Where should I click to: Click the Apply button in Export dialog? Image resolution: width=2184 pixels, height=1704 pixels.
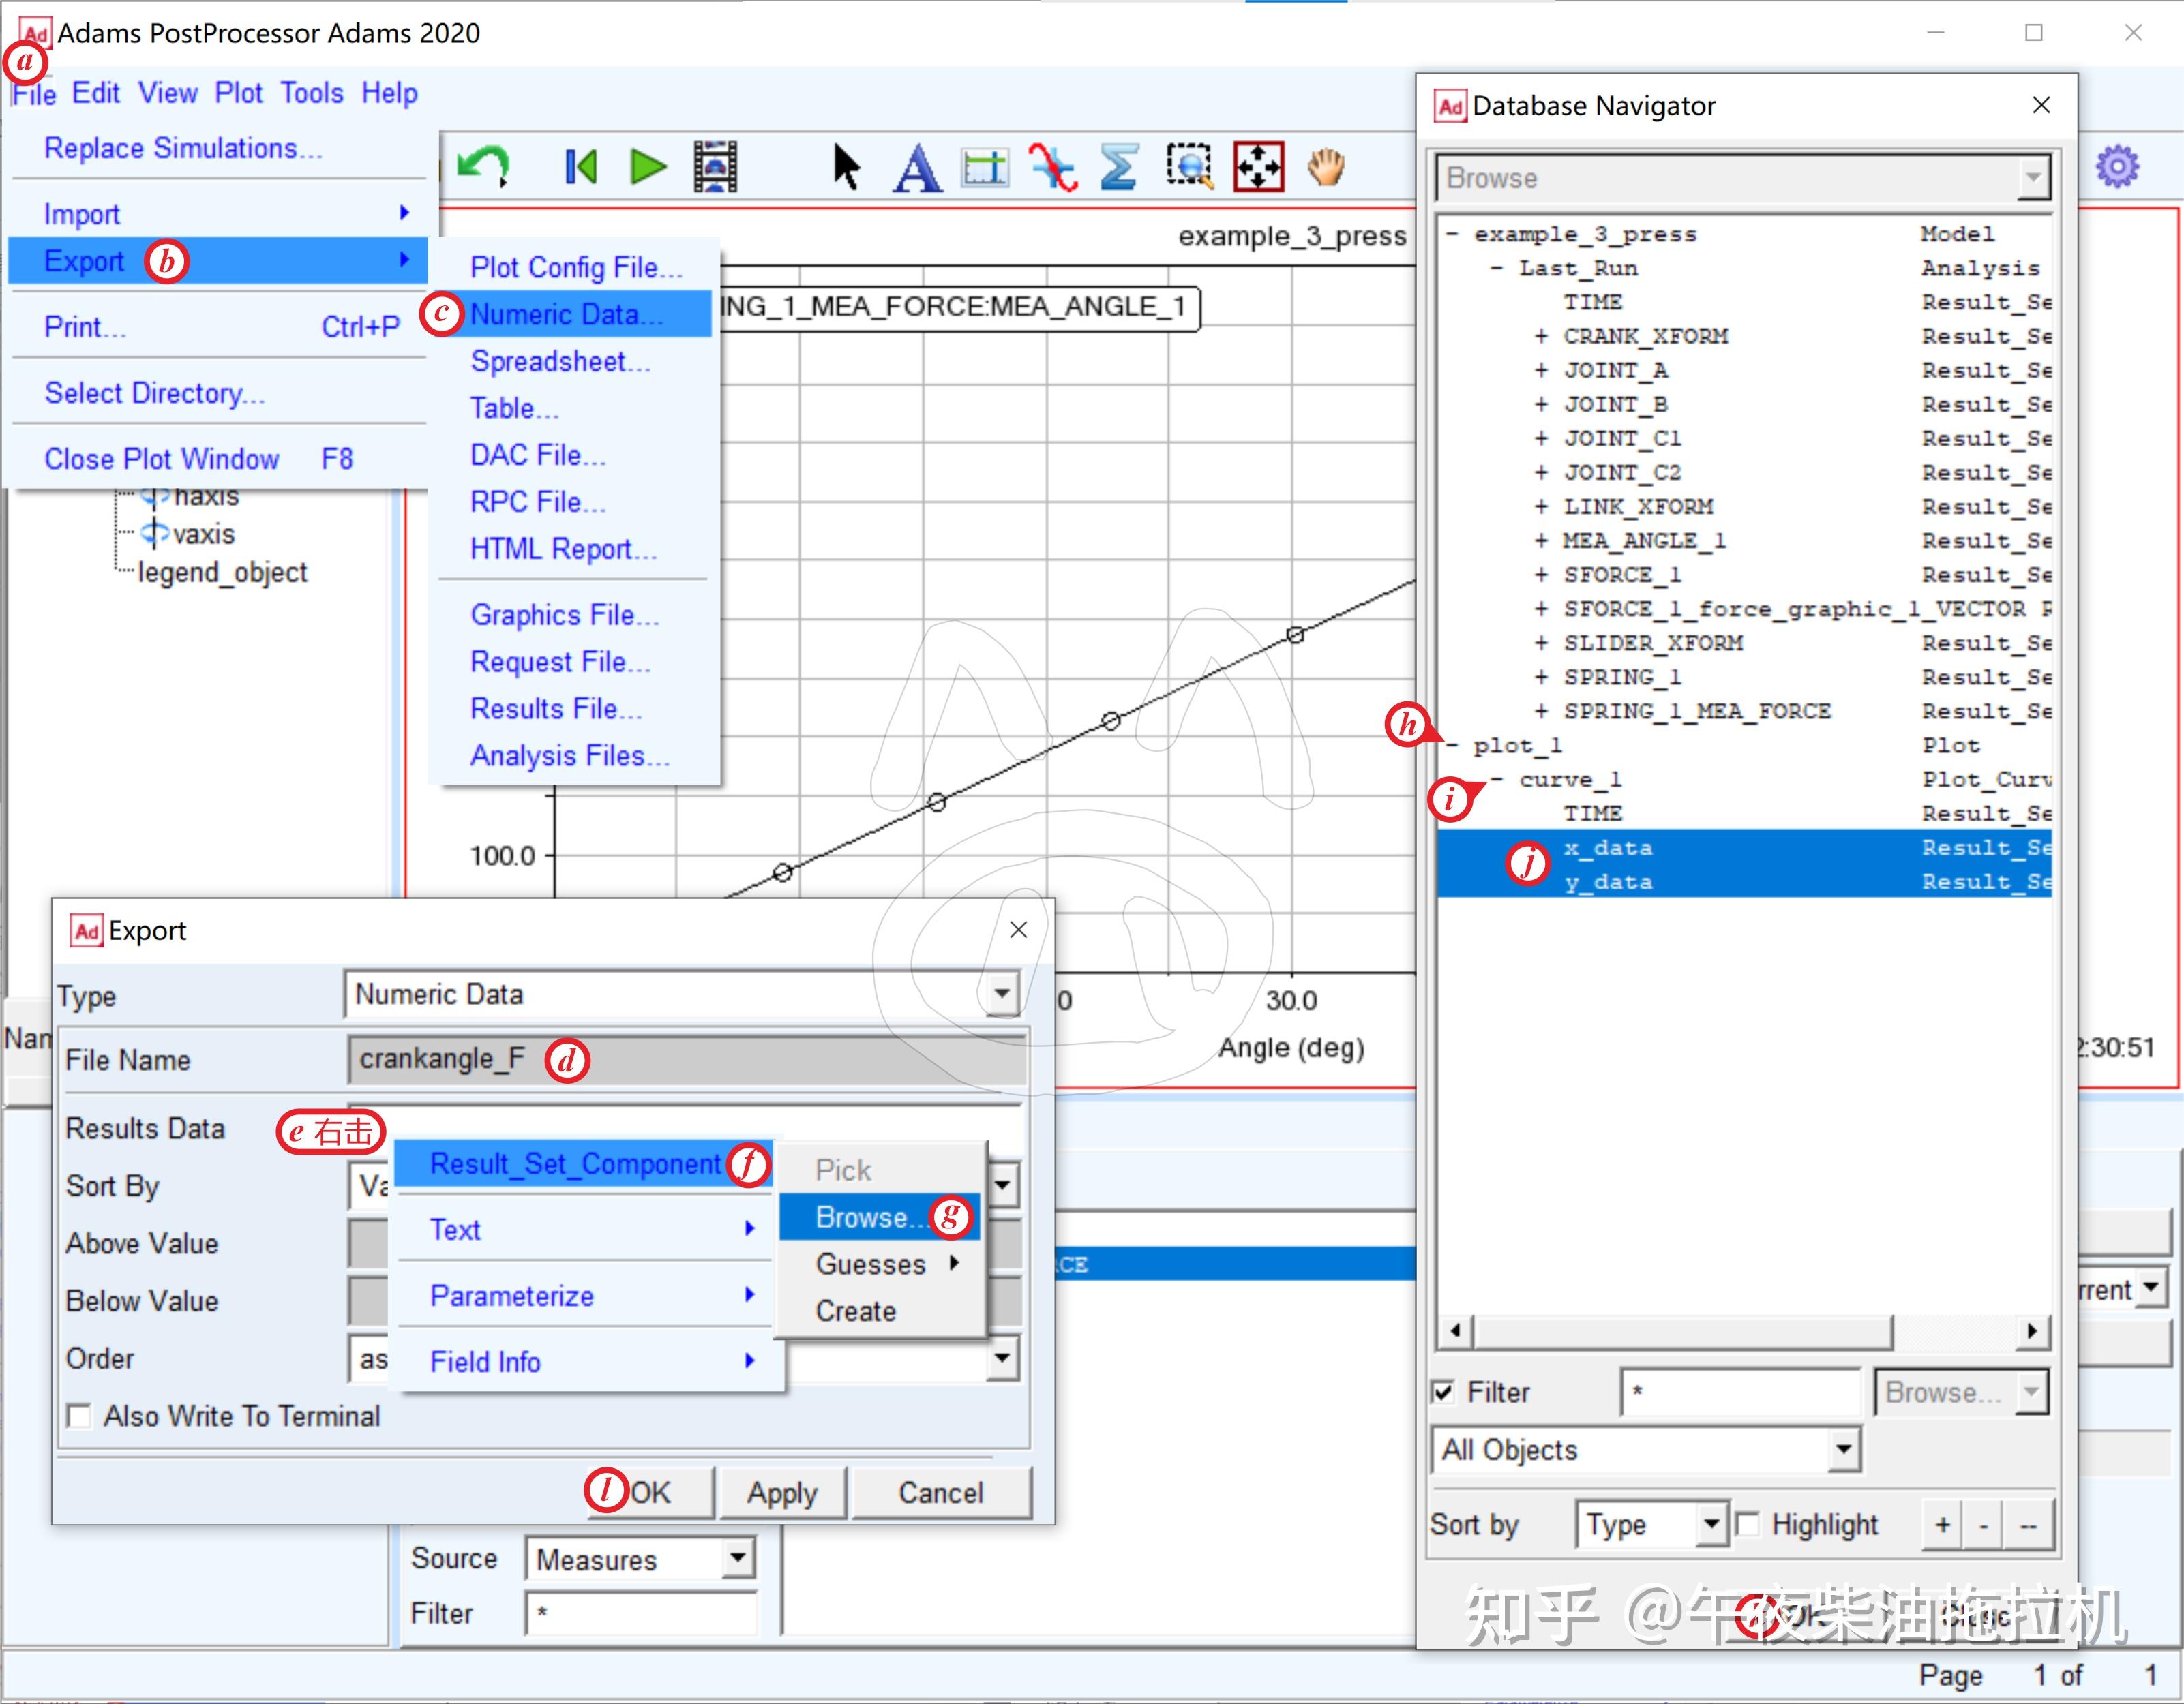(782, 1492)
